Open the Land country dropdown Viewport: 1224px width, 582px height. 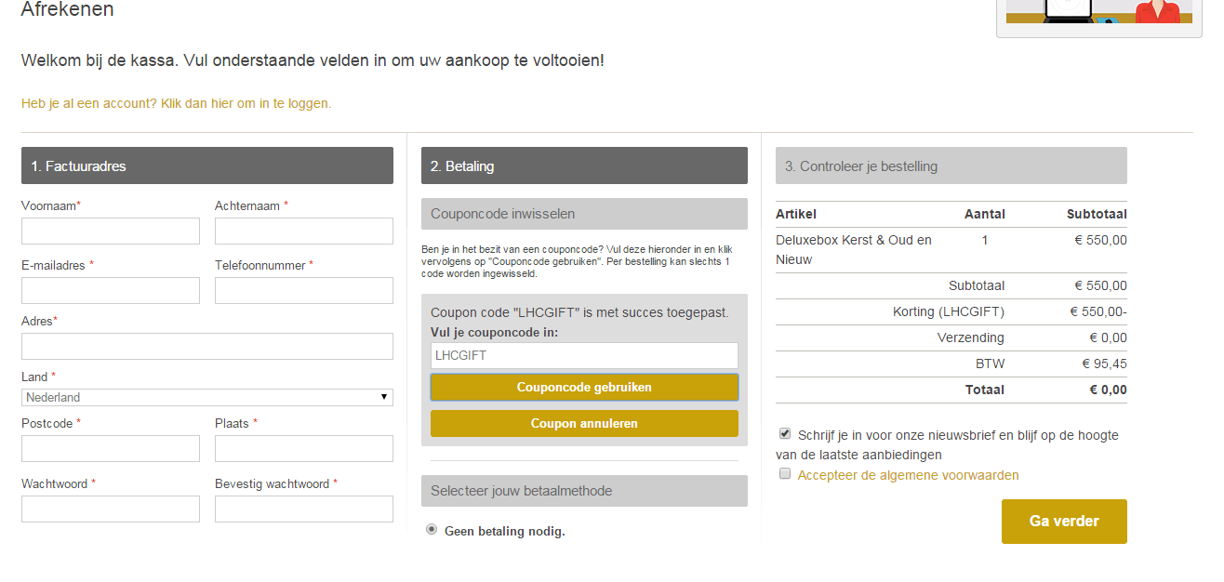(x=207, y=397)
